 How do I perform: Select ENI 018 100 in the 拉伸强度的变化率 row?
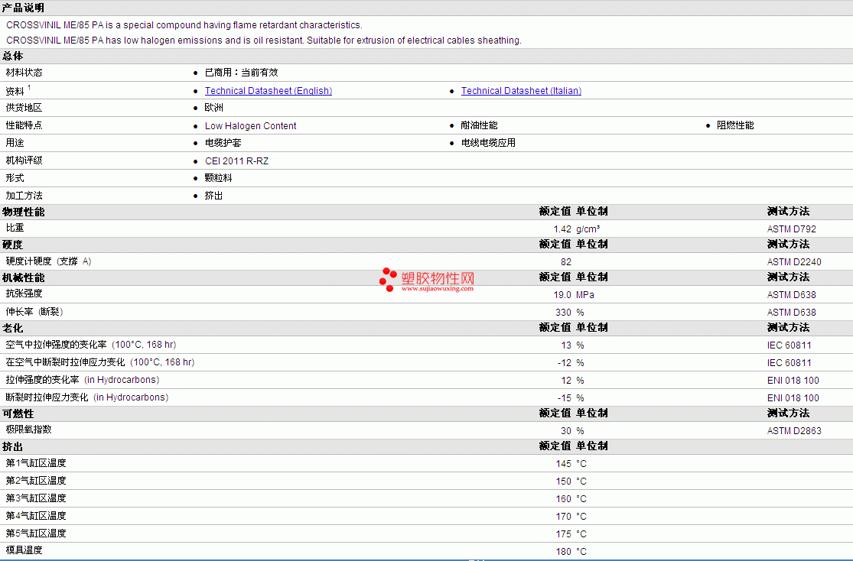(x=793, y=381)
